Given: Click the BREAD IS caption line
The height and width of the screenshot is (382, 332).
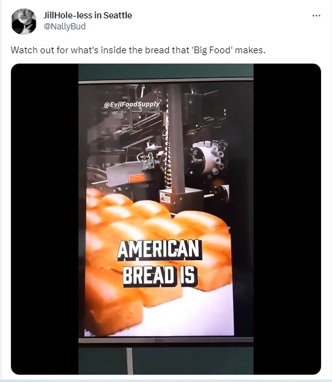Looking at the screenshot, I should [x=160, y=275].
